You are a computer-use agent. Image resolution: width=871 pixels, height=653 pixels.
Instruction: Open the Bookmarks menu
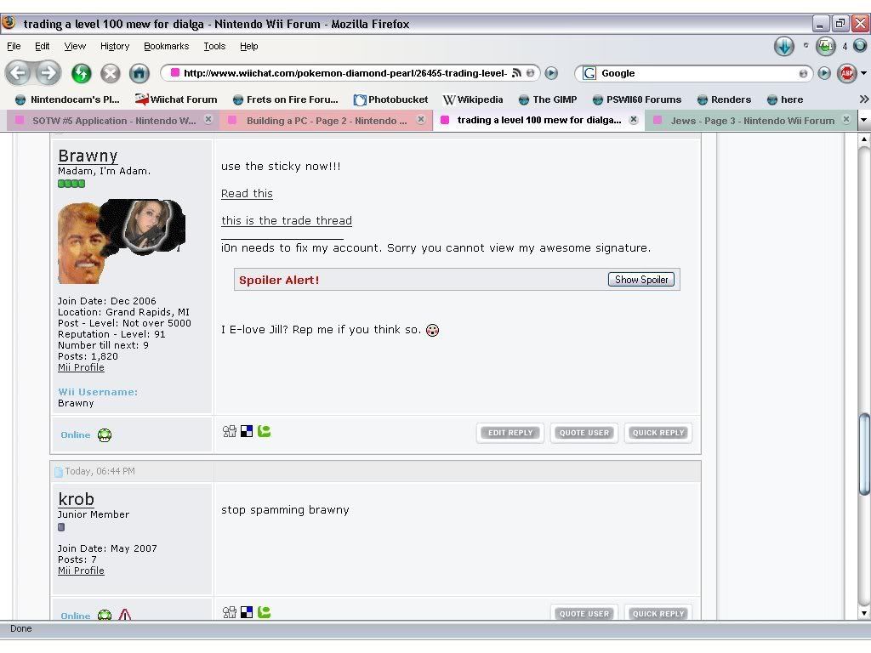point(166,46)
